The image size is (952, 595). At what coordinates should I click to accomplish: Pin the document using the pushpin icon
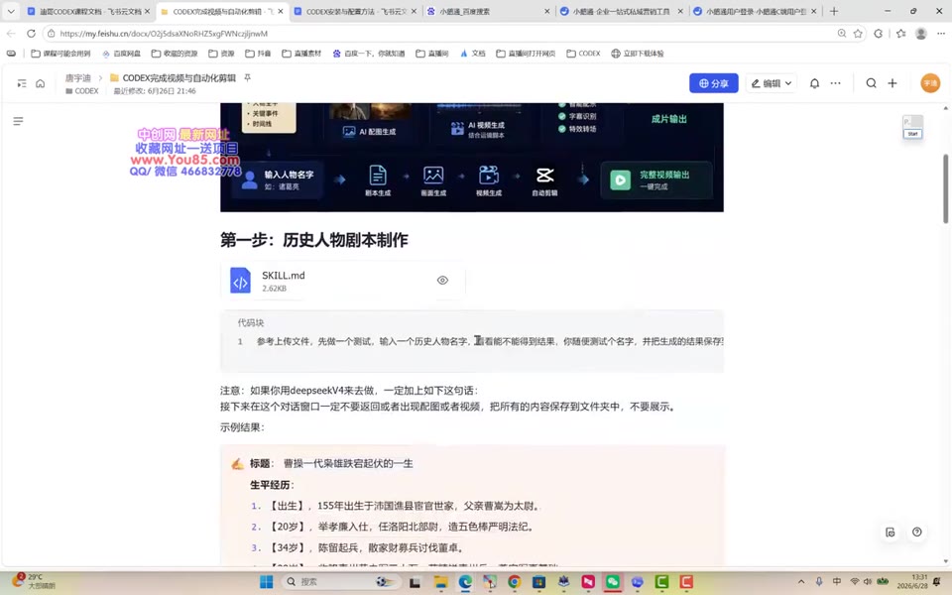point(247,77)
